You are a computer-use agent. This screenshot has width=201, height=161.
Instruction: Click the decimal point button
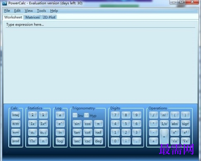137,141
